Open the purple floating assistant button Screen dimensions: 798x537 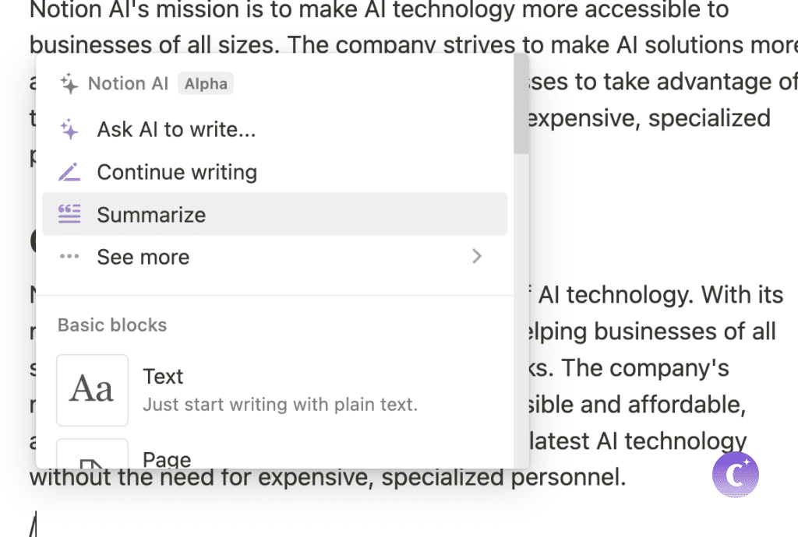(x=735, y=475)
